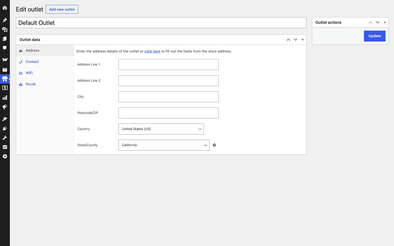
Task: Toggle the Outlet data panel triangle
Action: (303, 40)
